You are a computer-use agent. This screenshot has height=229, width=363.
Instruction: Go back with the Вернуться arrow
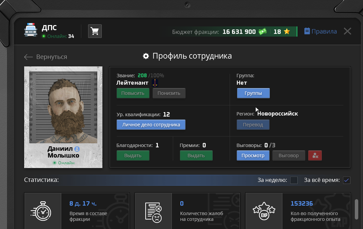coord(46,57)
